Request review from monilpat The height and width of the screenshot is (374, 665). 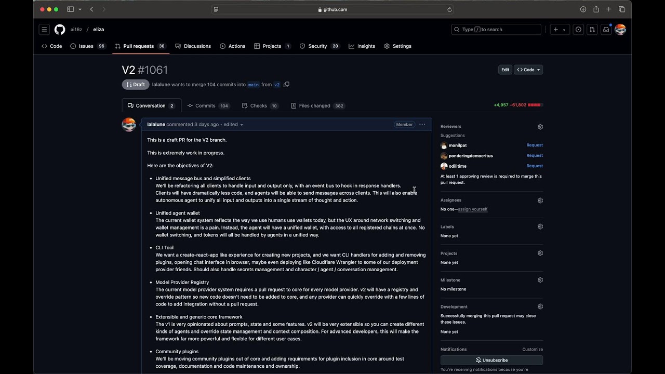coord(535,145)
